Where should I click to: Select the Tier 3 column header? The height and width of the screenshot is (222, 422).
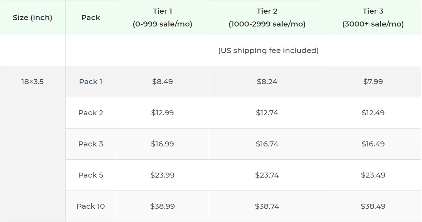(x=373, y=18)
